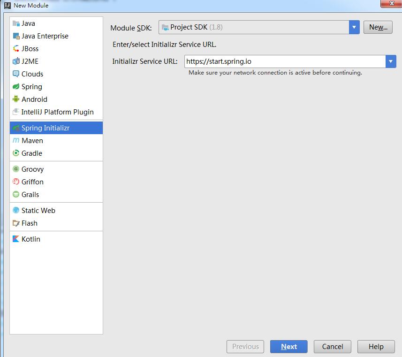Image resolution: width=402 pixels, height=357 pixels.
Task: Click the IntelliJ Platform Plugin icon
Action: [x=16, y=112]
